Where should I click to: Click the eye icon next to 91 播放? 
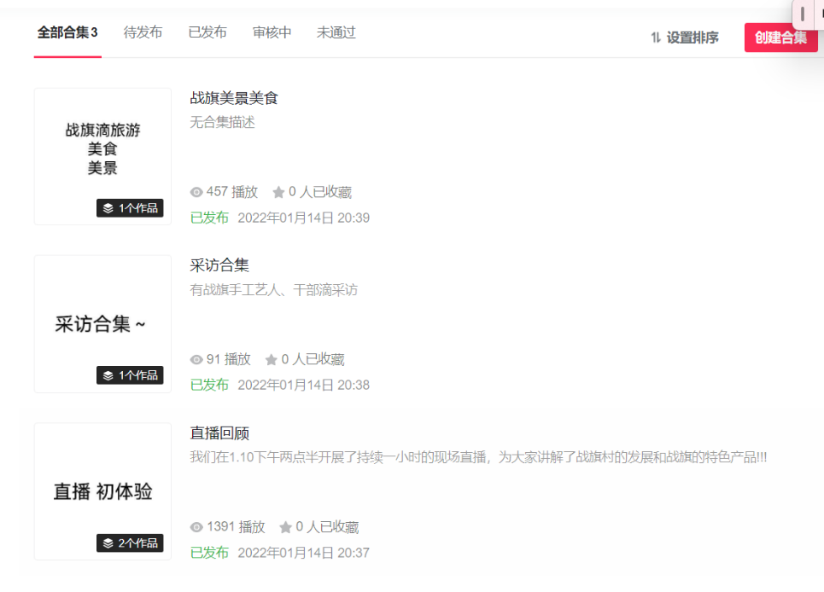point(196,360)
